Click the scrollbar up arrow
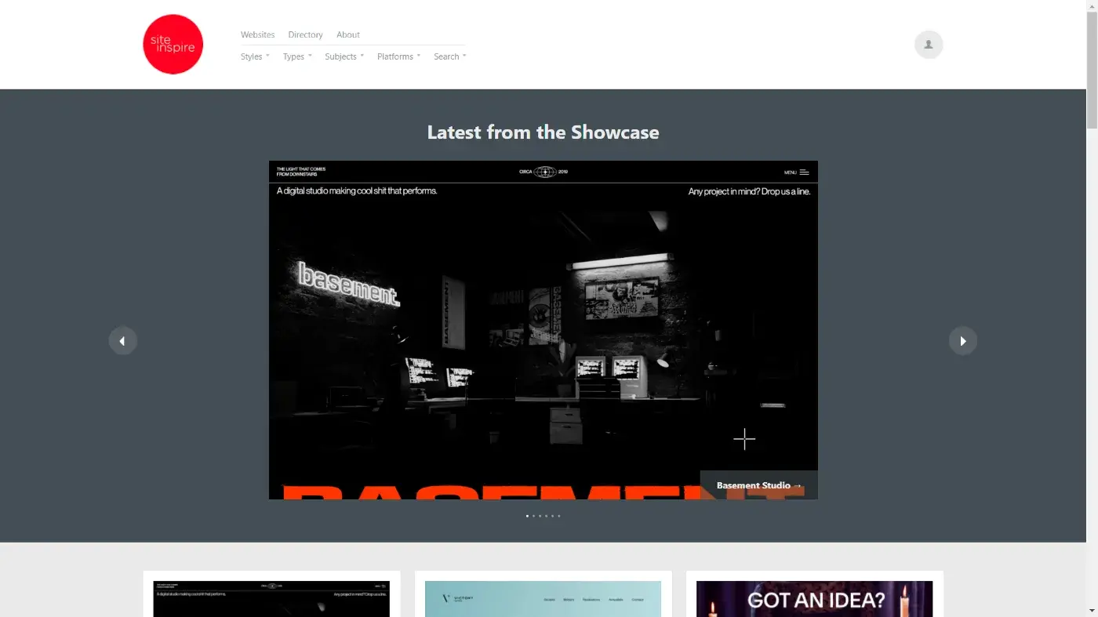The image size is (1098, 617). [x=1092, y=6]
